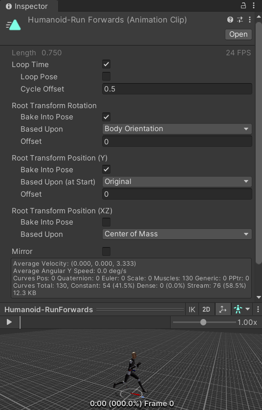Screen dimensions: 262x410
Task: Click the Cycle Offset input field
Action: 177,89
